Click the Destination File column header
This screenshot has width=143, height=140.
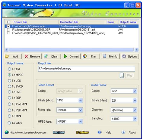click(x=82, y=22)
